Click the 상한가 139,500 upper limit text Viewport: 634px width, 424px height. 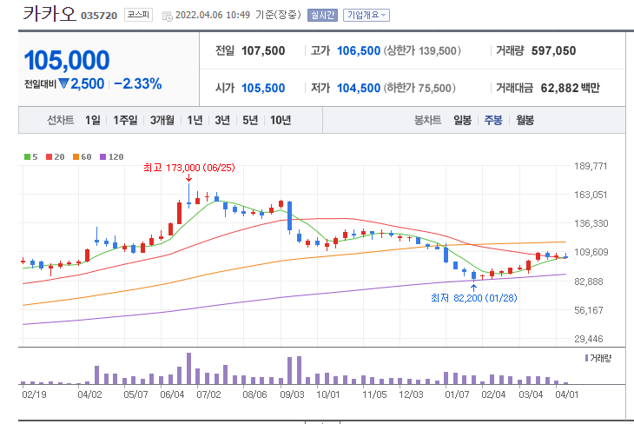[422, 51]
